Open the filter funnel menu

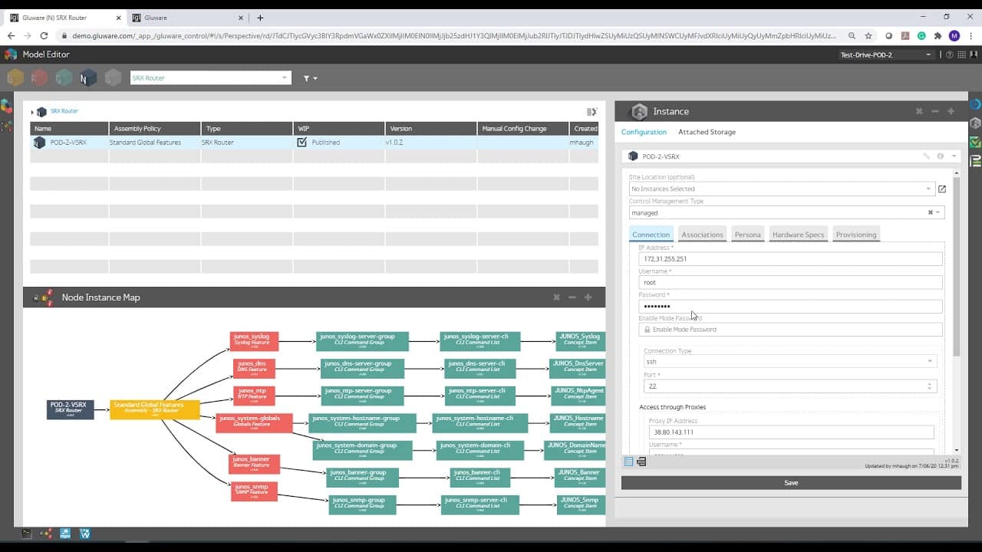pyautogui.click(x=310, y=78)
